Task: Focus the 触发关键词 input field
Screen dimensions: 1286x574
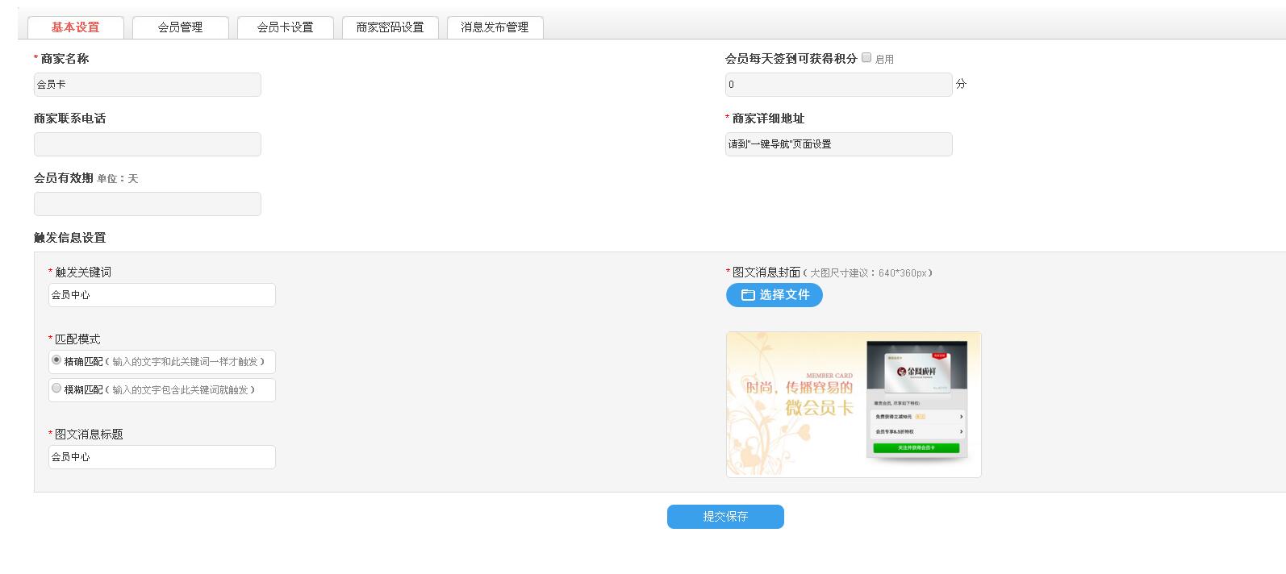Action: click(x=162, y=295)
